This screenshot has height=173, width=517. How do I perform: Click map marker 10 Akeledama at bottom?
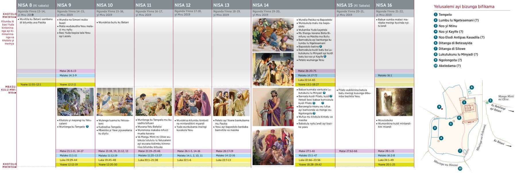click(460, 169)
